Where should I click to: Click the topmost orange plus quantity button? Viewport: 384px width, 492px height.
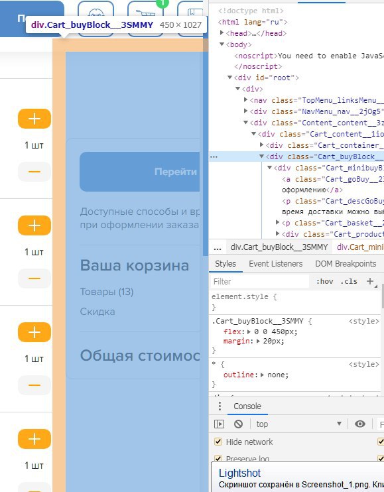[x=34, y=119]
